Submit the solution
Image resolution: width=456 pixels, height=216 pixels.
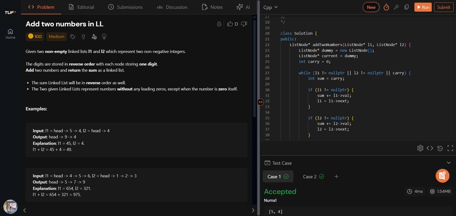pos(444,7)
